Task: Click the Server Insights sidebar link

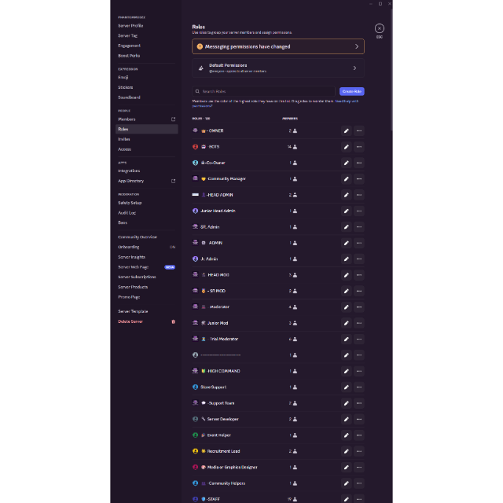Action: 131,257
